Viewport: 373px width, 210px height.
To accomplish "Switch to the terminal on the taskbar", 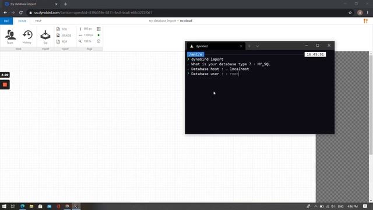I will [76, 206].
